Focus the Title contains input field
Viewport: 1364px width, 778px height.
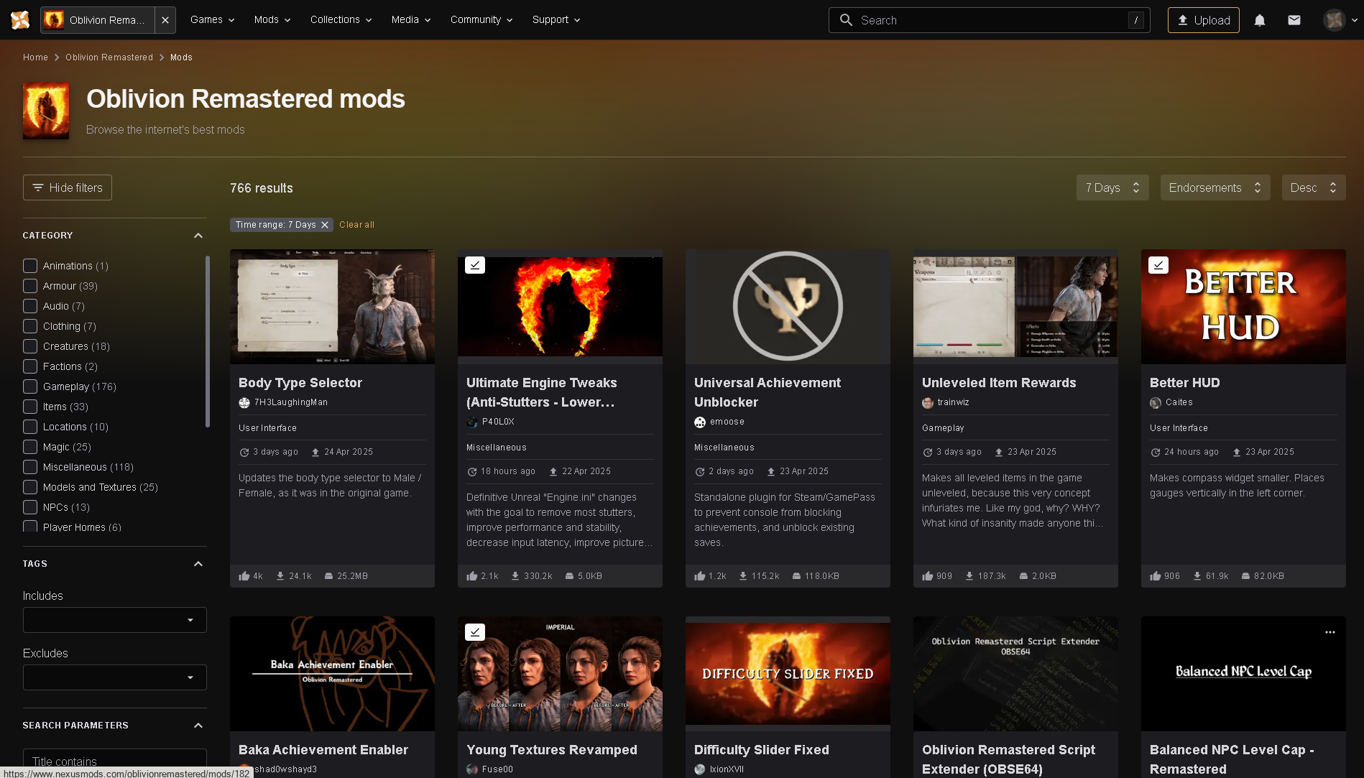click(x=115, y=761)
